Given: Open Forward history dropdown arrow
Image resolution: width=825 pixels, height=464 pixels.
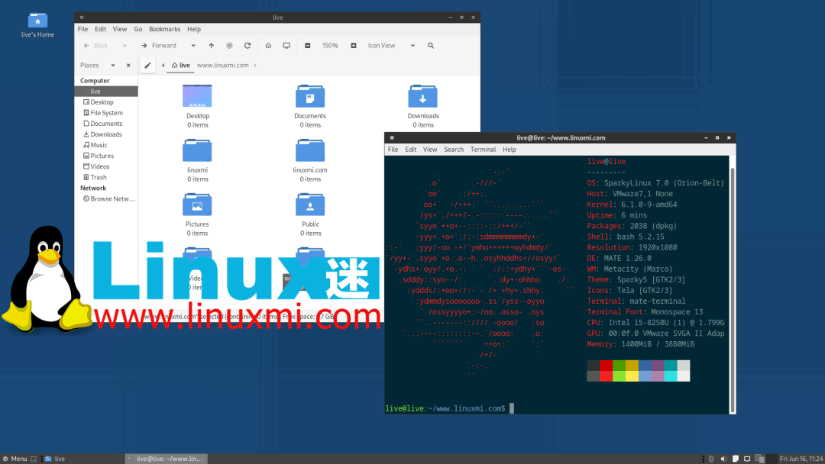Looking at the screenshot, I should [x=193, y=46].
